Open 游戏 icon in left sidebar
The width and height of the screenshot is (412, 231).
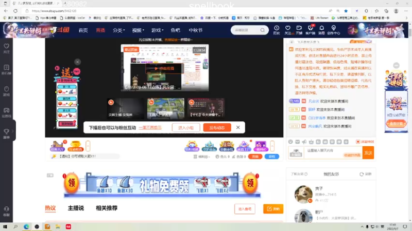(6, 91)
